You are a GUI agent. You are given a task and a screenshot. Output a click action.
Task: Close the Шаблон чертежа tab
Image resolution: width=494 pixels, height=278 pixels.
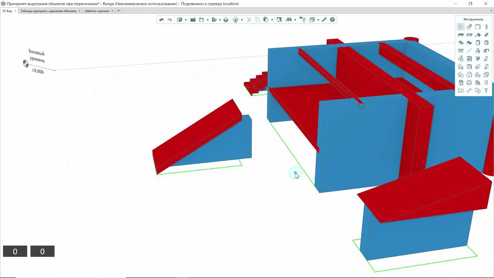point(113,11)
